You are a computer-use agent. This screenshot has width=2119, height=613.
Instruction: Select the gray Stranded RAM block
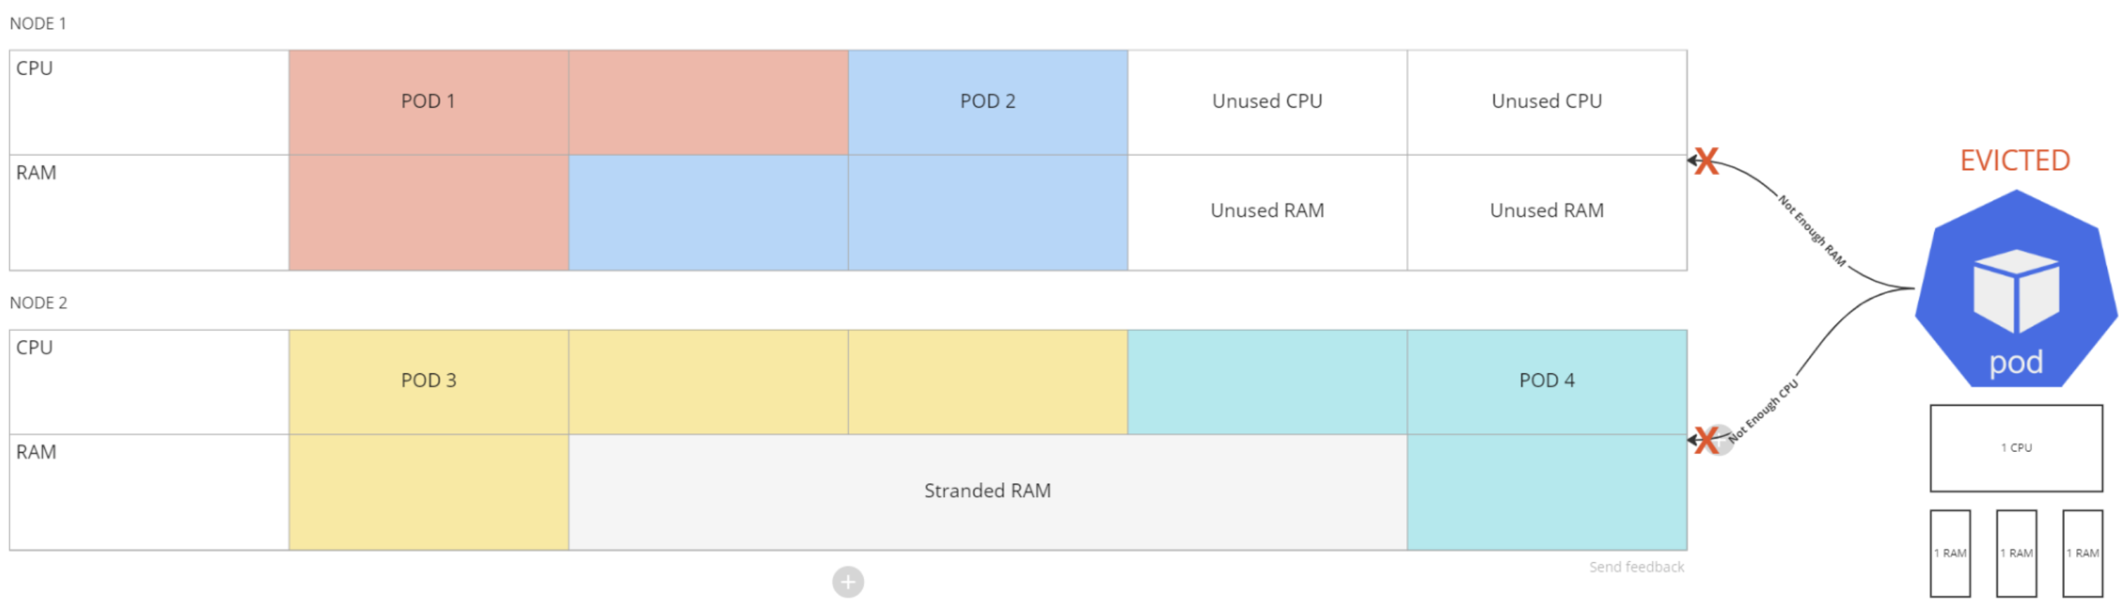pos(987,491)
